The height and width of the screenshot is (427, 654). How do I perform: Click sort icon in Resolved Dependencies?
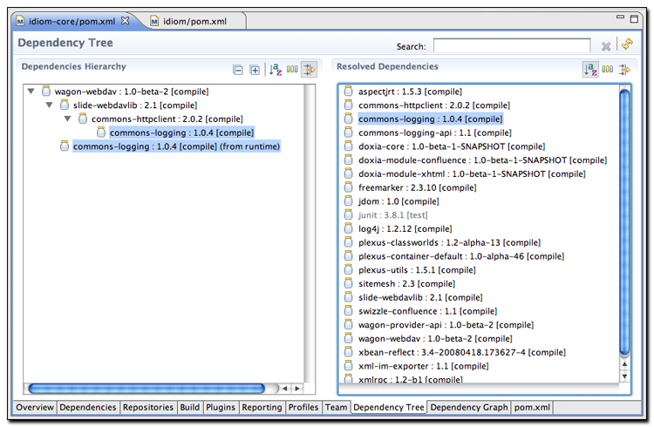tap(590, 70)
